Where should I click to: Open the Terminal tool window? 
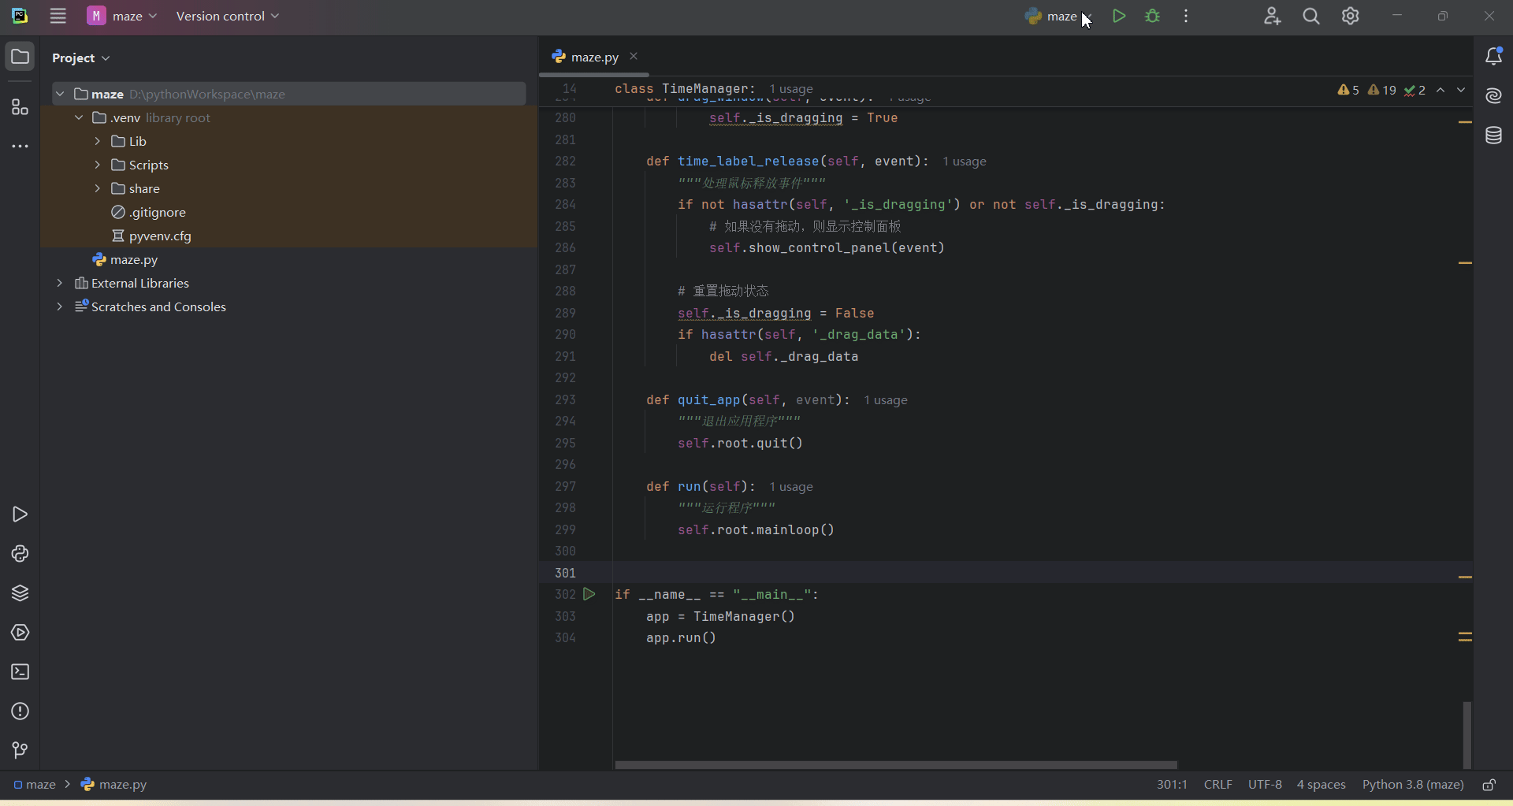point(20,671)
